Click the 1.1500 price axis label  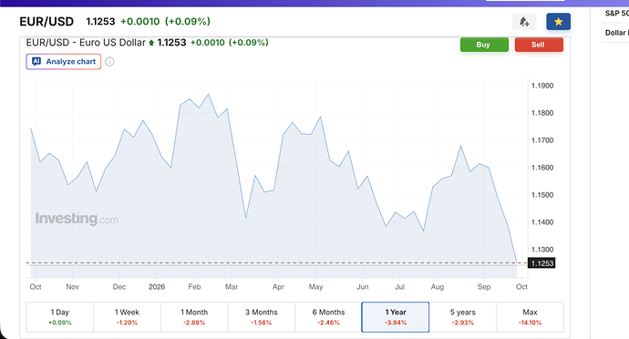pos(542,195)
